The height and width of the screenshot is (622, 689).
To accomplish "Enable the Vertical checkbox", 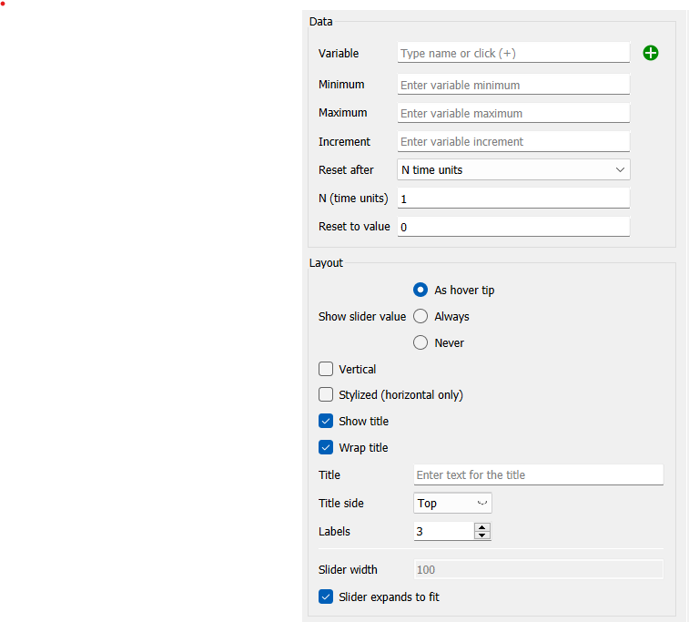I will [x=326, y=369].
